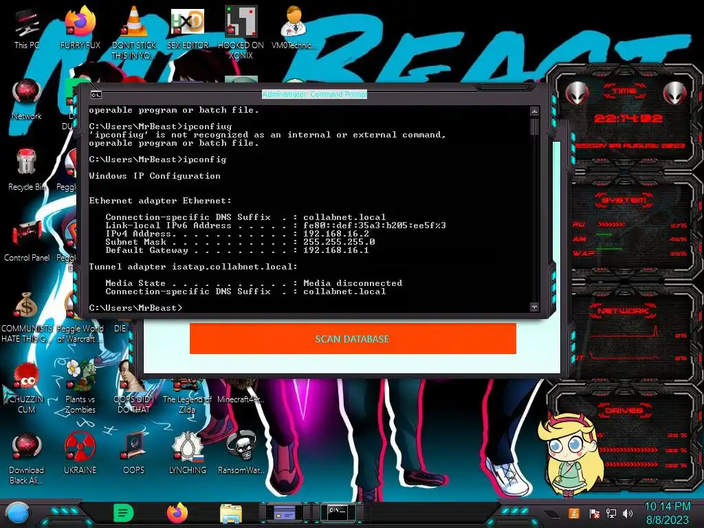Click the DRIVES gadget header
Viewport: 704px width, 528px height.
(x=624, y=410)
